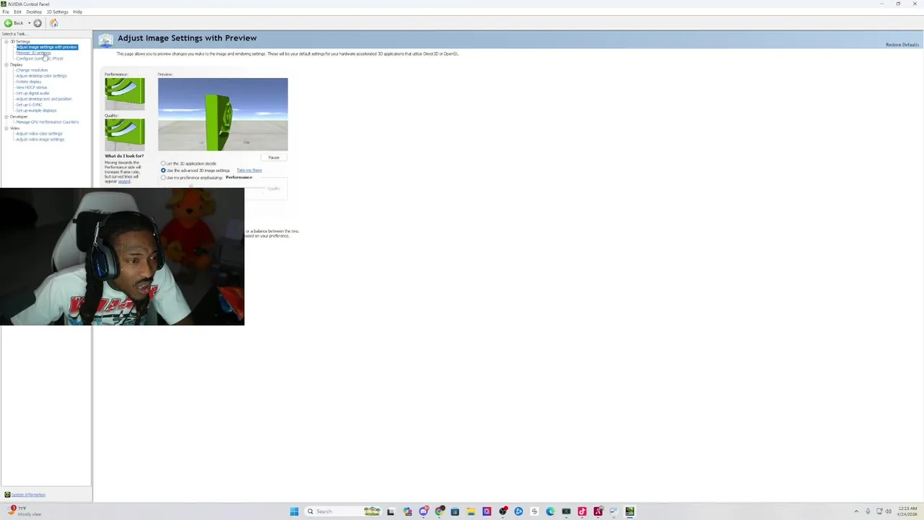Click the Pause preview button
Image resolution: width=924 pixels, height=520 pixels.
[274, 157]
